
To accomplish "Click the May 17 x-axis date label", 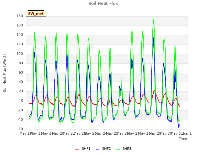I will pos(25,133).
